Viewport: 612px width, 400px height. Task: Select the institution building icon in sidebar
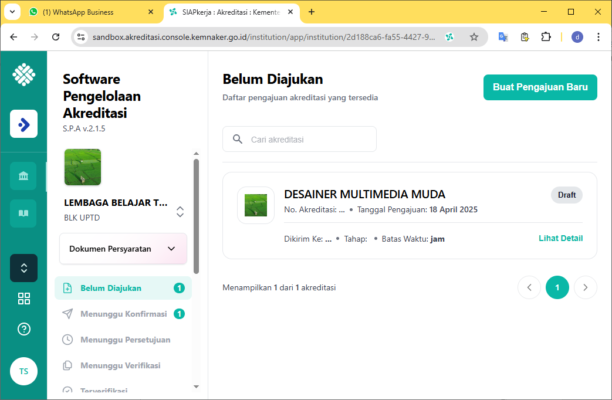23,175
